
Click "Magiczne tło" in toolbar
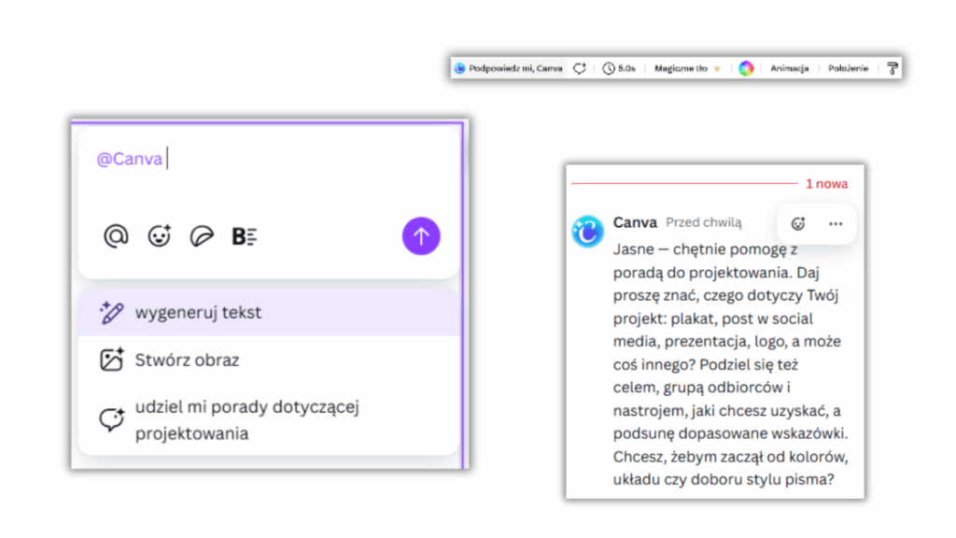[682, 68]
